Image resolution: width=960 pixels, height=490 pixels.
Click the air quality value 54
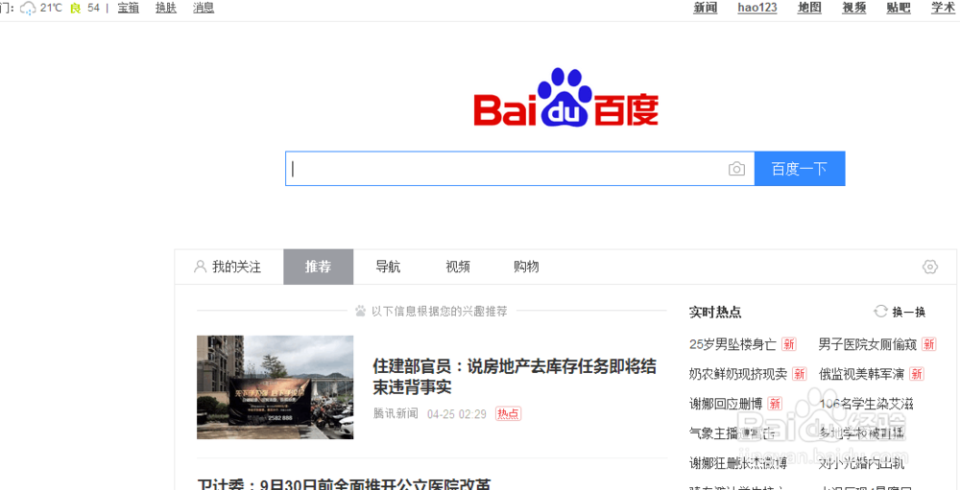click(93, 8)
